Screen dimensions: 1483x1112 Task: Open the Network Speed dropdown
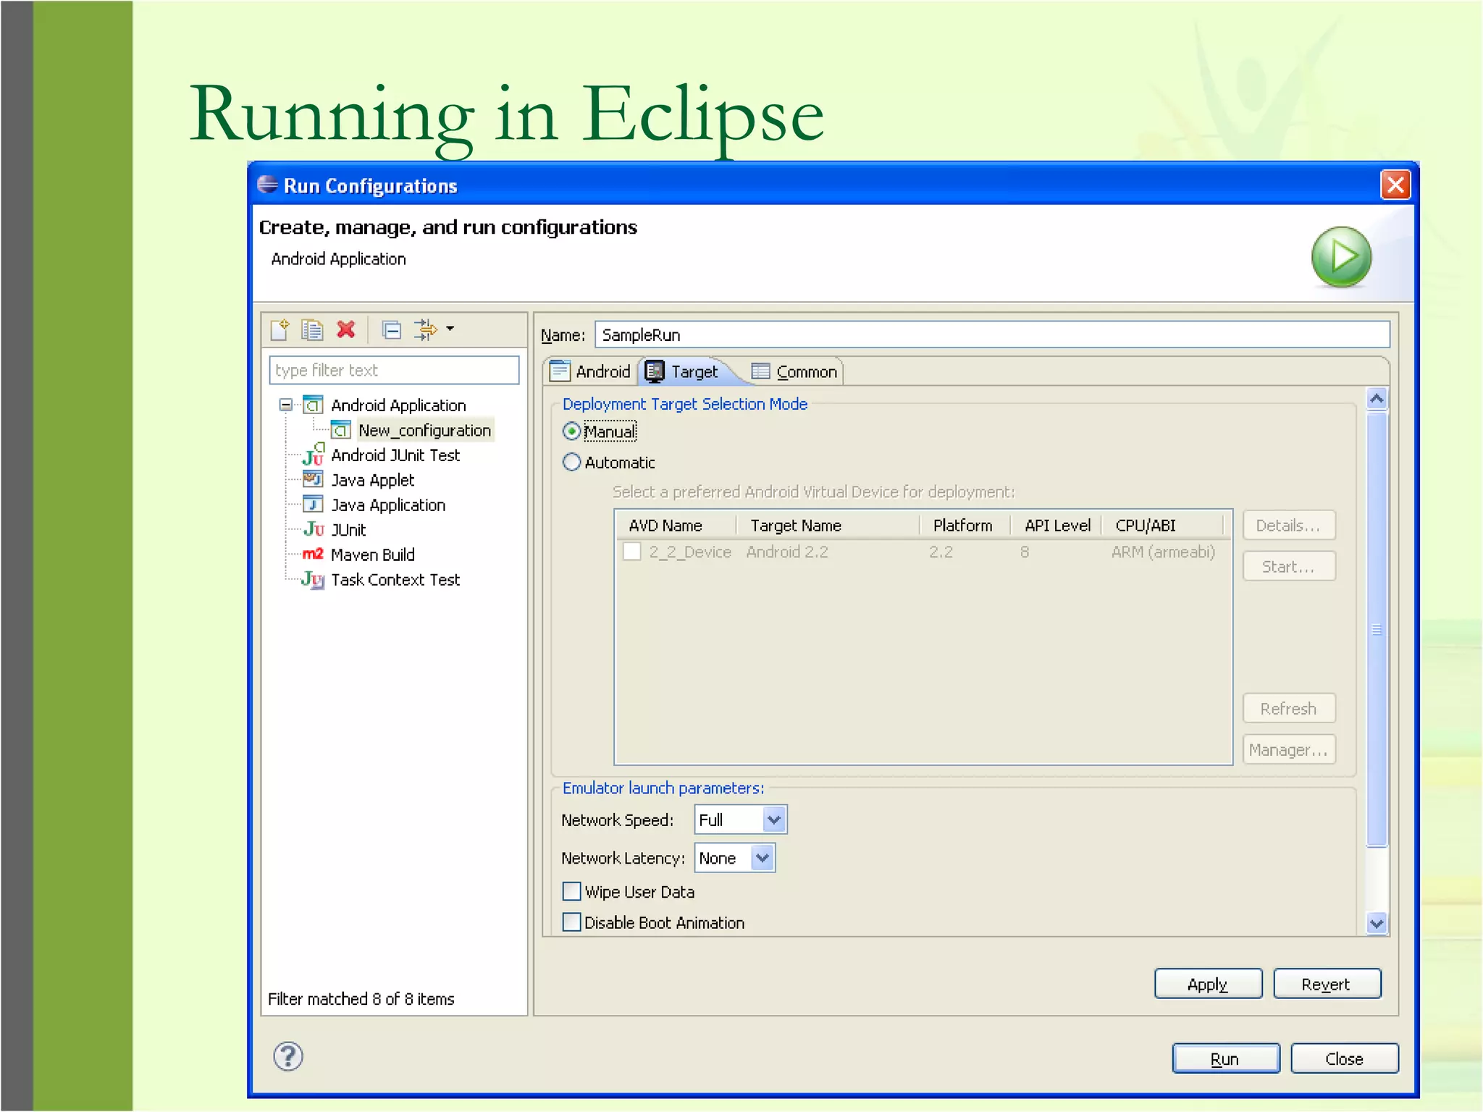point(774,820)
